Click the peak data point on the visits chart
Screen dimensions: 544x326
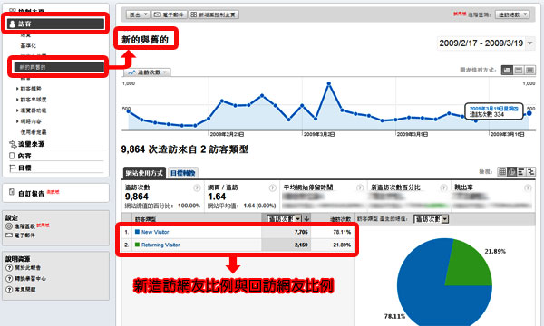coord(328,83)
